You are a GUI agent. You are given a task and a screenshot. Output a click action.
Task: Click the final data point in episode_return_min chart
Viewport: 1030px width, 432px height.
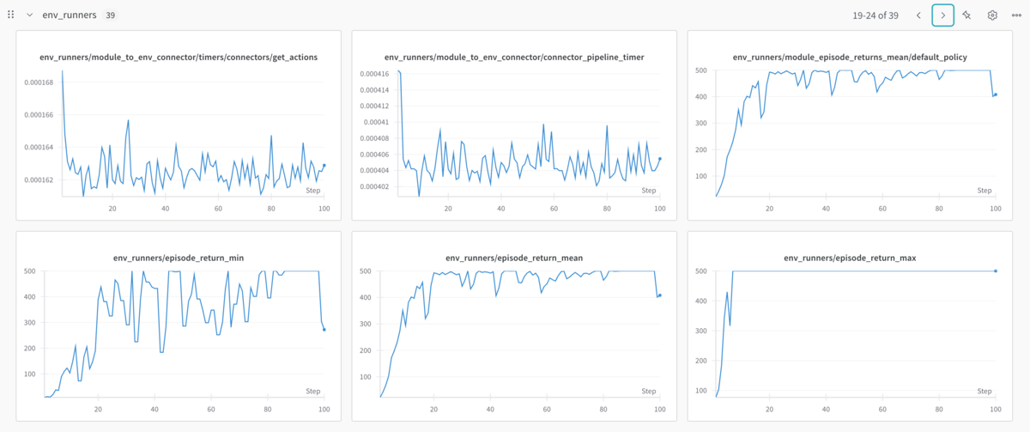(x=324, y=329)
